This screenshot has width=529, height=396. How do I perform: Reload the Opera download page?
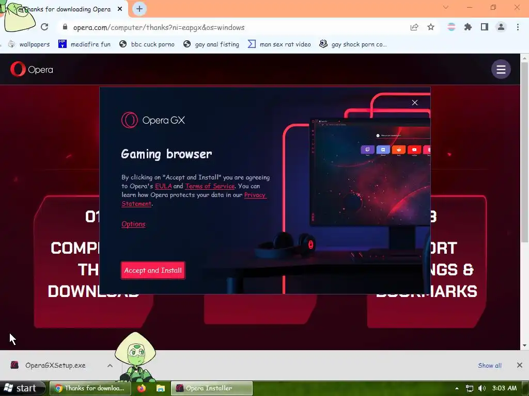point(44,27)
